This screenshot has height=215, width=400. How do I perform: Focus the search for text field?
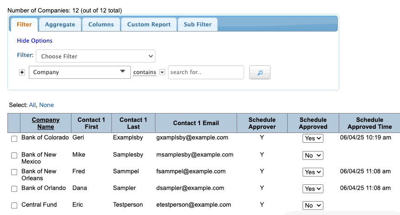(x=206, y=72)
